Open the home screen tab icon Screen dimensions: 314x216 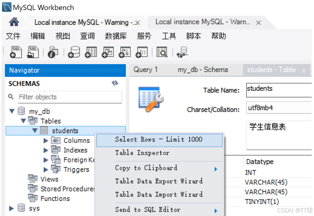(x=14, y=22)
